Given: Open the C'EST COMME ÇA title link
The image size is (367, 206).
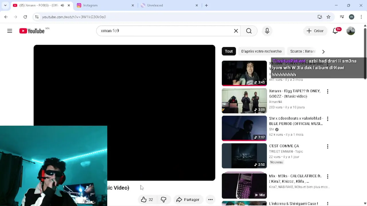Looking at the screenshot, I should (x=284, y=146).
